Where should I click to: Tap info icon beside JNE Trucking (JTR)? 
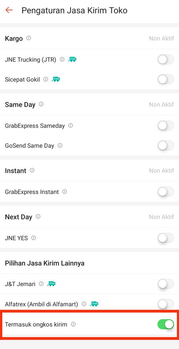point(62,59)
